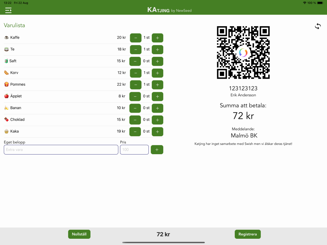Select the Choklad item name
Image resolution: width=327 pixels, height=245 pixels.
17,119
